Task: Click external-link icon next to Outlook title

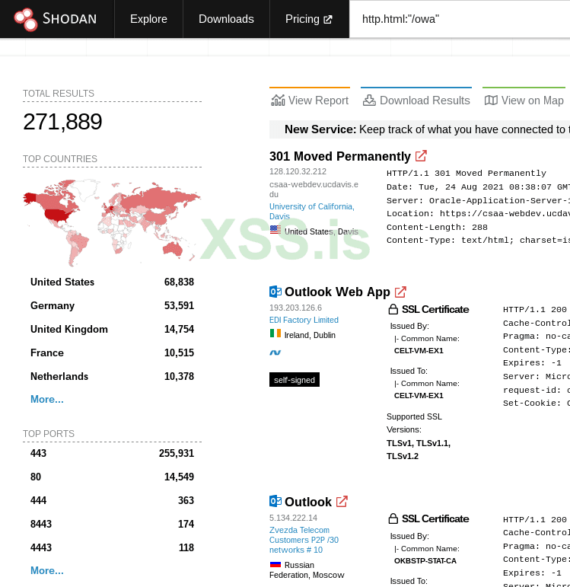Action: coord(342,502)
